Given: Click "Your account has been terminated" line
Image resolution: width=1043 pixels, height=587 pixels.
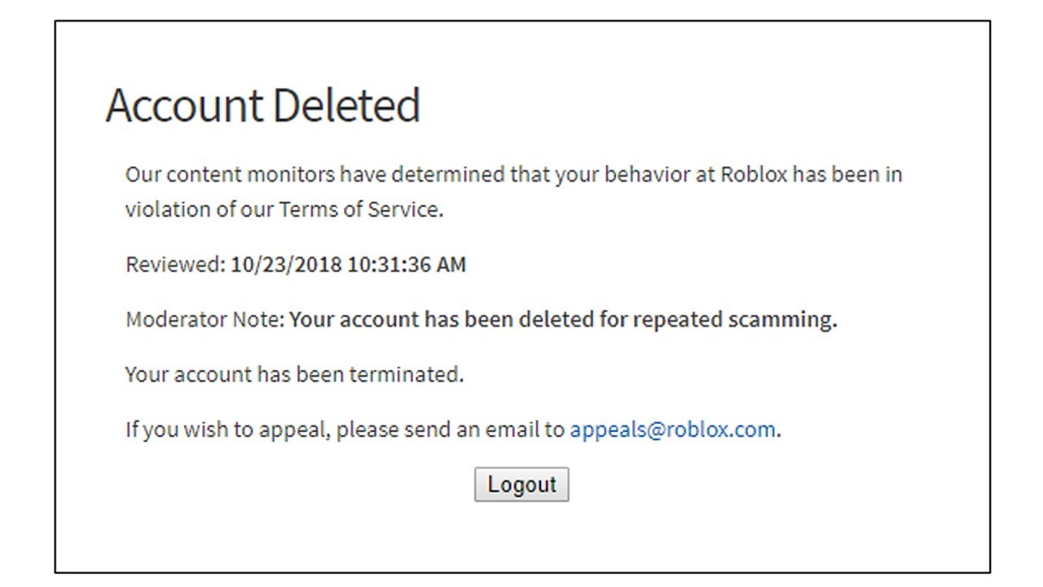Looking at the screenshot, I should 294,374.
